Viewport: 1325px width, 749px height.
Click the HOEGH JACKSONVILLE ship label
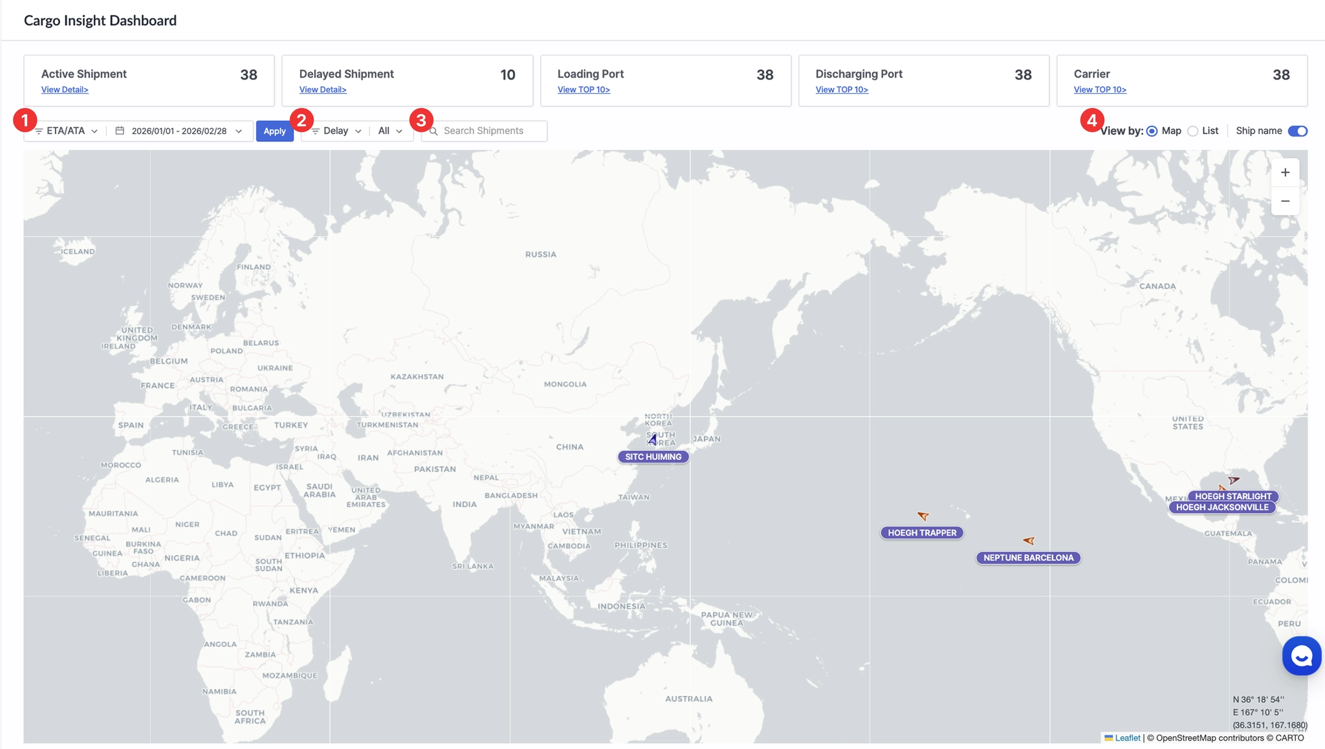point(1221,507)
